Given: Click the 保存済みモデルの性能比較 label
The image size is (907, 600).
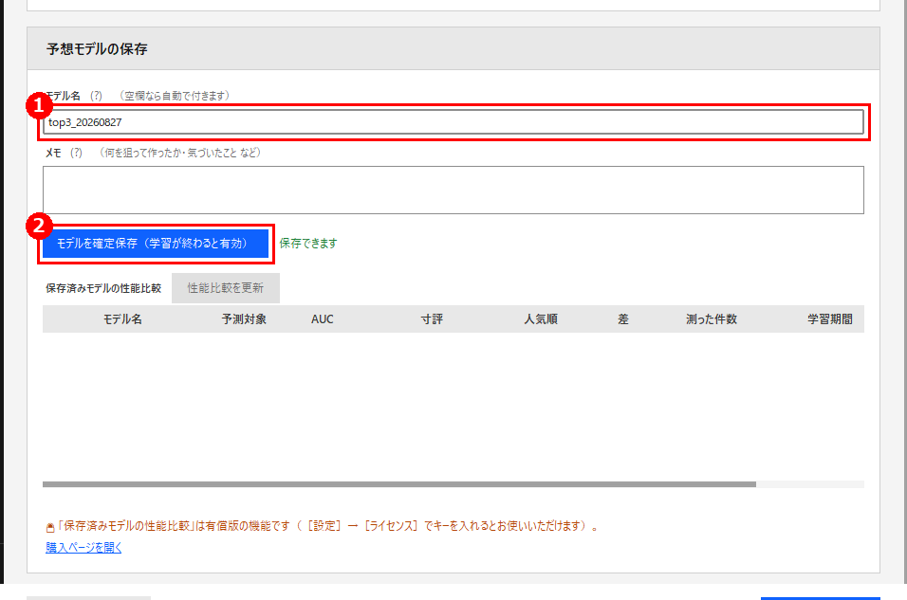Looking at the screenshot, I should pos(103,288).
